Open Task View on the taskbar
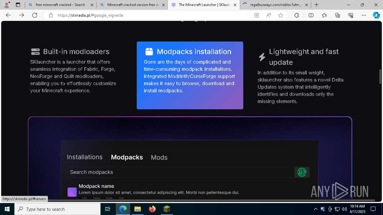Viewport: 383px width, 215px height. click(x=108, y=209)
